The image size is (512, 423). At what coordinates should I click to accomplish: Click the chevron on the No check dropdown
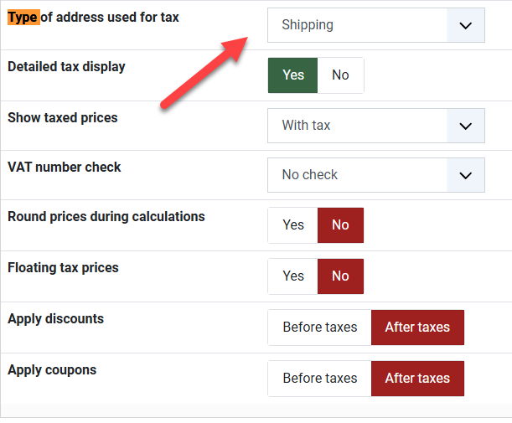click(x=466, y=175)
